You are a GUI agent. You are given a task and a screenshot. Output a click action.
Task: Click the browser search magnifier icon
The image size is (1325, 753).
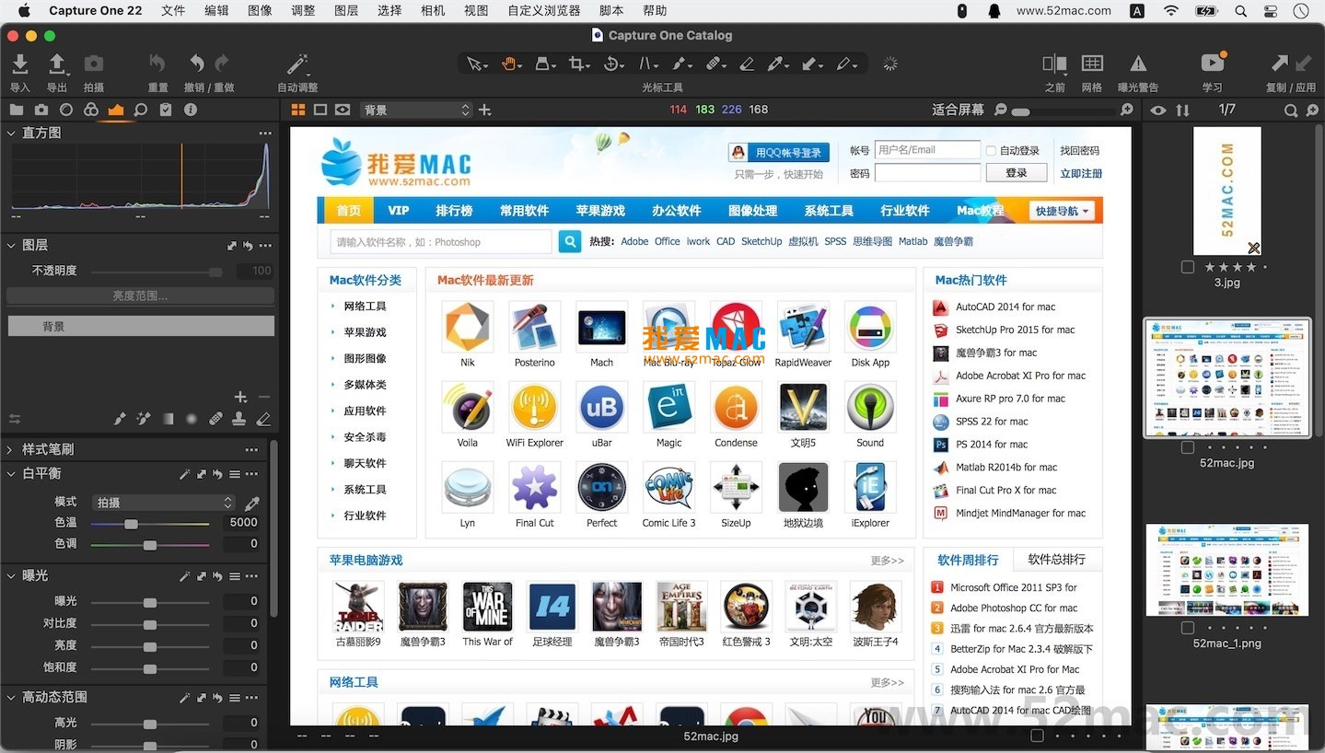pyautogui.click(x=1291, y=110)
